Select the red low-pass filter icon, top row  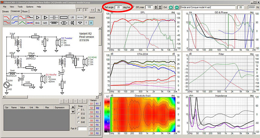pos(7,17)
